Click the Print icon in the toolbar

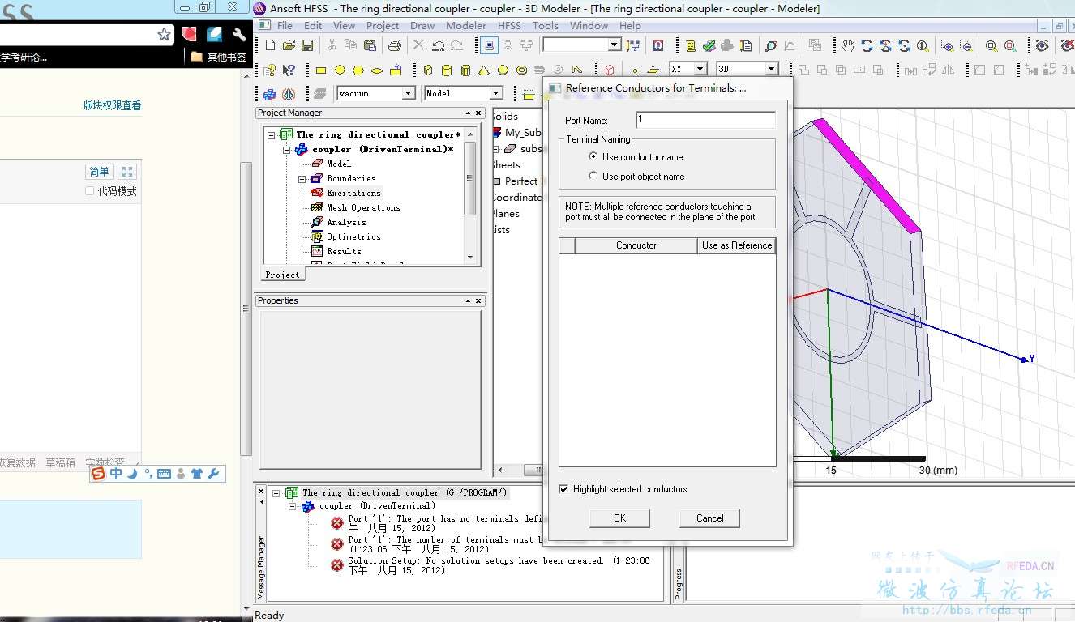(395, 45)
